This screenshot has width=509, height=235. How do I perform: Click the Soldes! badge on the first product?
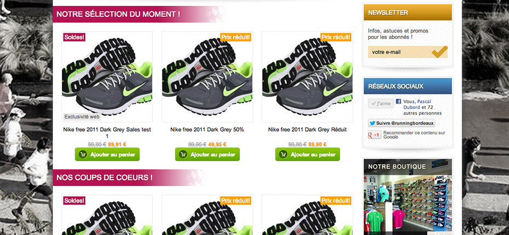pyautogui.click(x=74, y=37)
